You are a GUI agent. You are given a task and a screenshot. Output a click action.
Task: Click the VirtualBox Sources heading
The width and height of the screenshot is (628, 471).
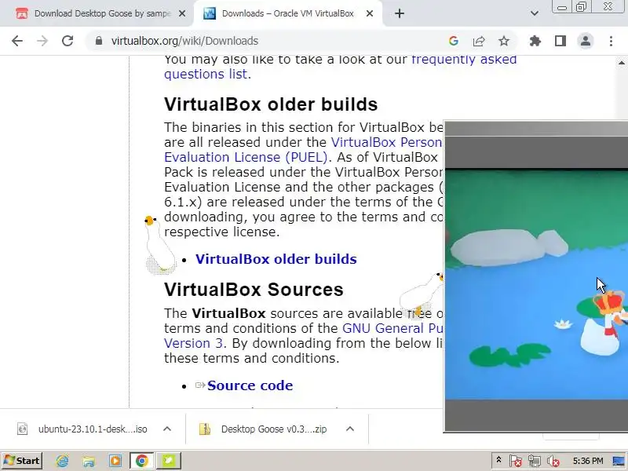[x=254, y=290]
